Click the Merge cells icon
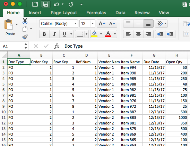 coord(186,34)
